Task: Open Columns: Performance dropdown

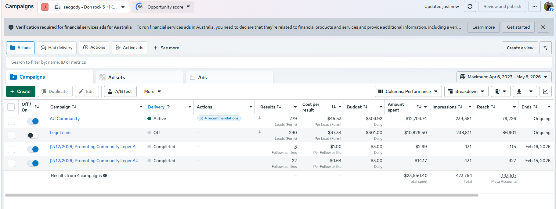Action: coord(408,91)
